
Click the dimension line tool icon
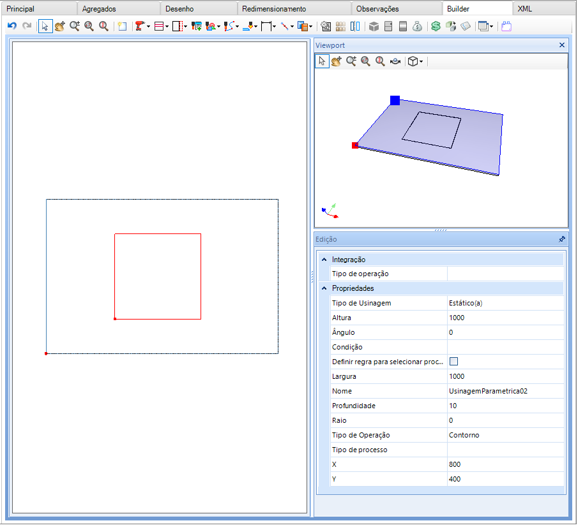click(266, 26)
